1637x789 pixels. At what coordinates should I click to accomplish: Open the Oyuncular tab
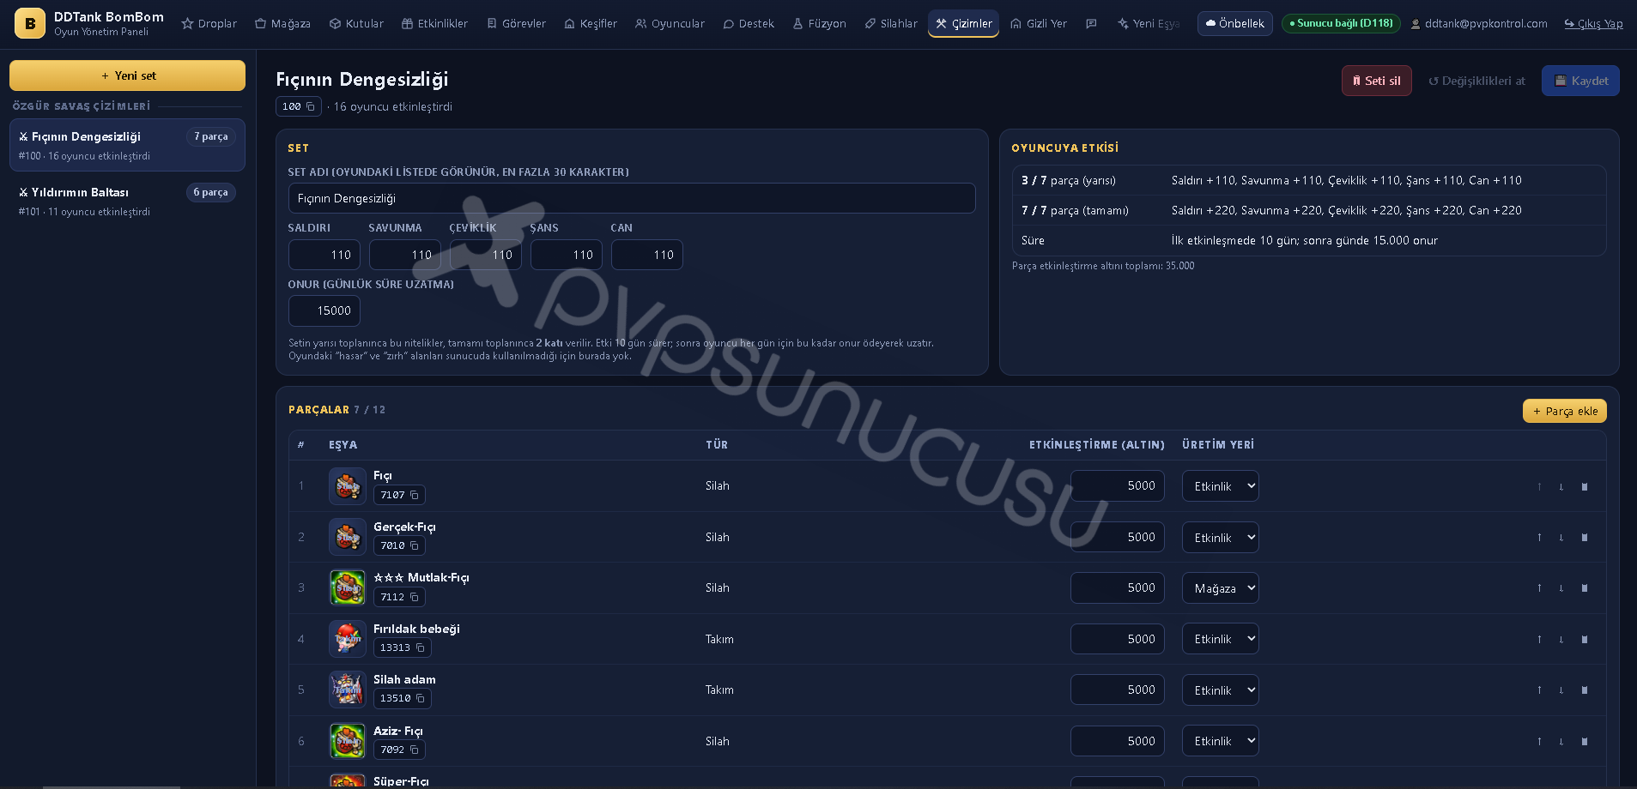(x=670, y=24)
